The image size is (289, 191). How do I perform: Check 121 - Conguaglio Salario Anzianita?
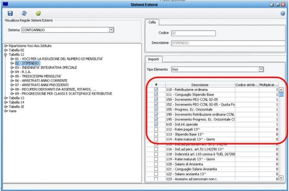pyautogui.click(x=156, y=169)
